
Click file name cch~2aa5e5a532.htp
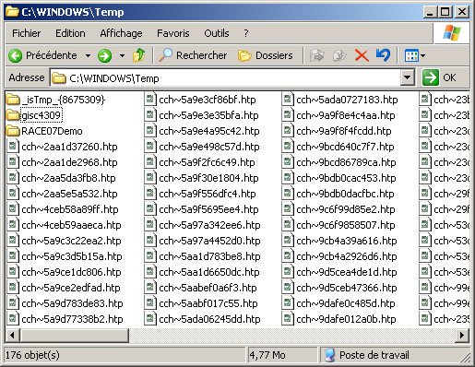(x=69, y=194)
